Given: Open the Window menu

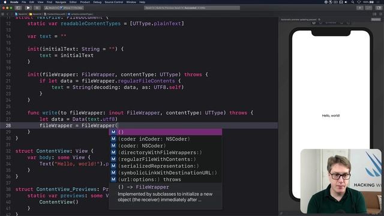Looking at the screenshot, I should [x=131, y=2].
